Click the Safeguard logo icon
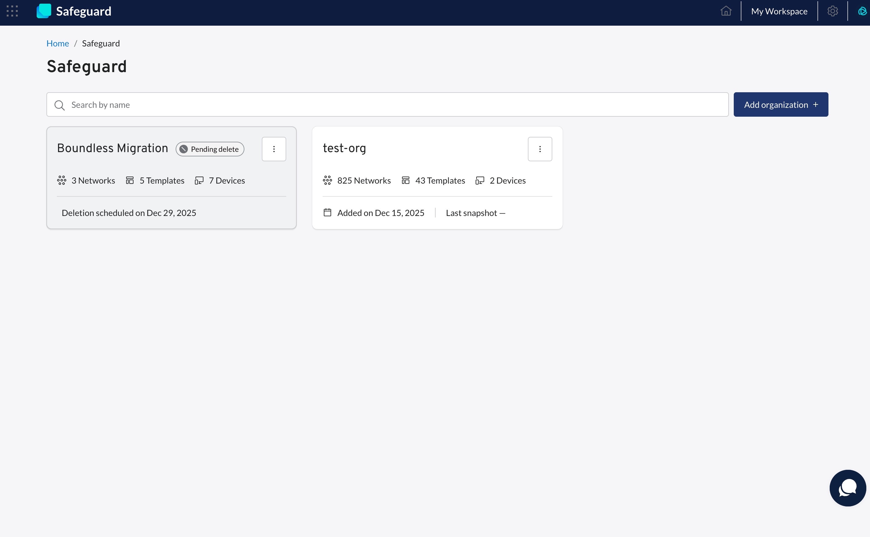The width and height of the screenshot is (870, 537). [x=44, y=11]
